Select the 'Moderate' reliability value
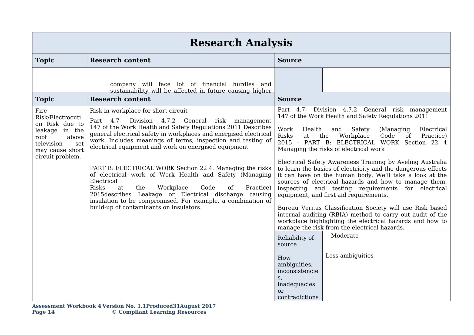Screen dimensions: 474x335 click(x=345, y=236)
